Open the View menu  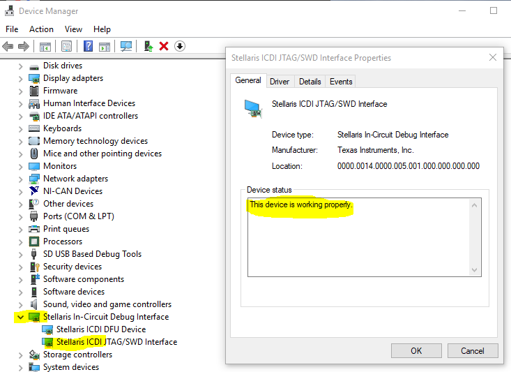(73, 29)
